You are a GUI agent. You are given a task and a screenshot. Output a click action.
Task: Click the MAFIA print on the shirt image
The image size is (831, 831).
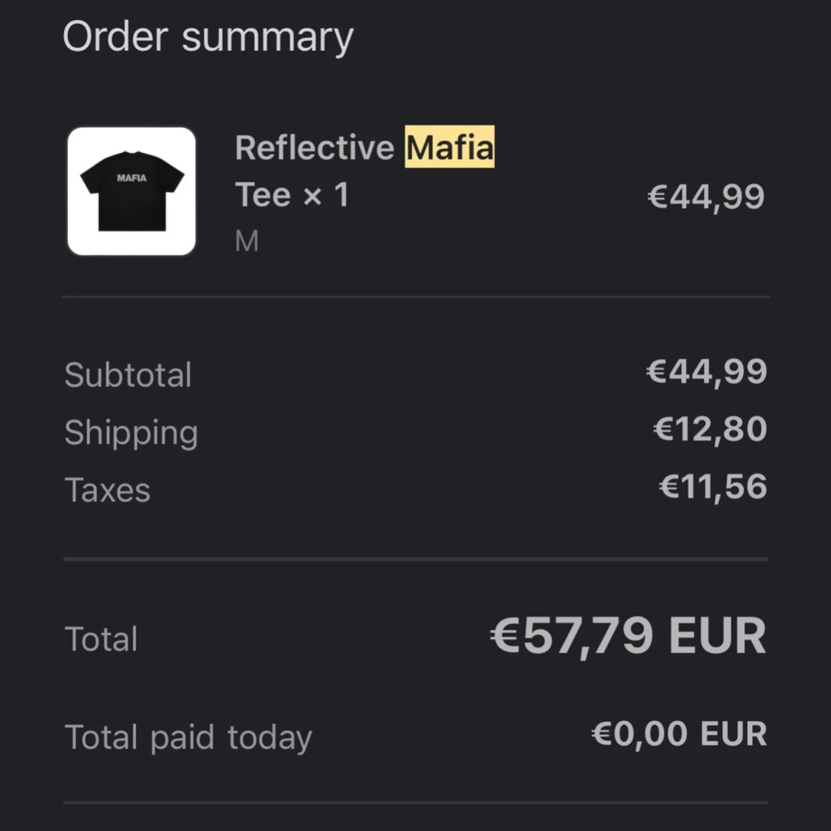131,178
